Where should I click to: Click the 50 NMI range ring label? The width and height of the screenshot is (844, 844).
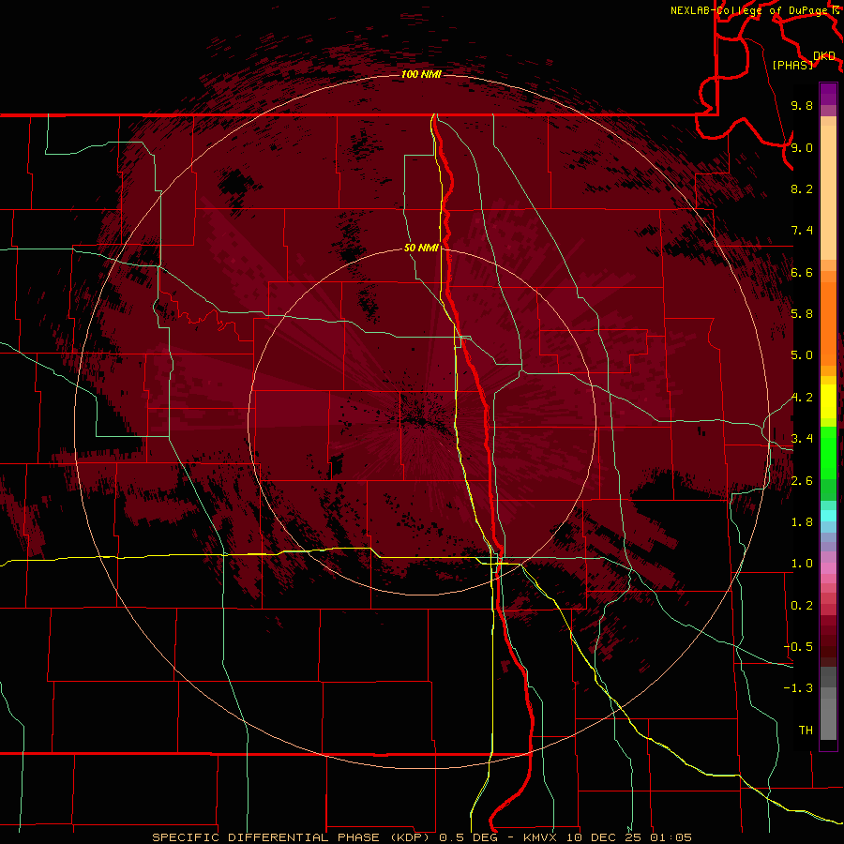421,248
